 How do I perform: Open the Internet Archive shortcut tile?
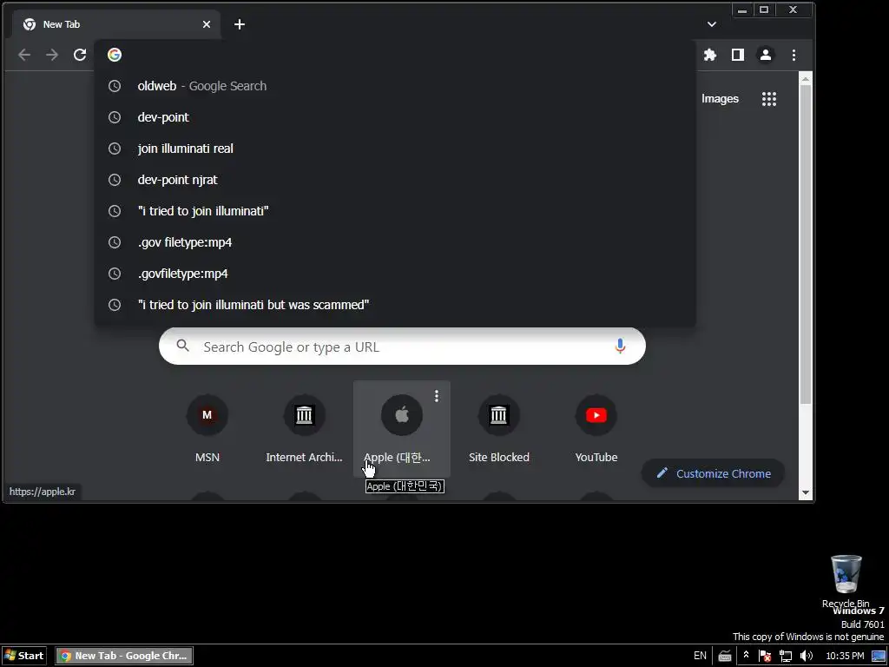coord(305,429)
